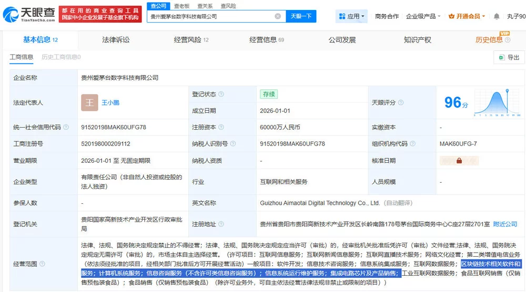Click the English name Guizhou Aimaotai Digital Technology
Screen dimensions: 526x292
320,203
